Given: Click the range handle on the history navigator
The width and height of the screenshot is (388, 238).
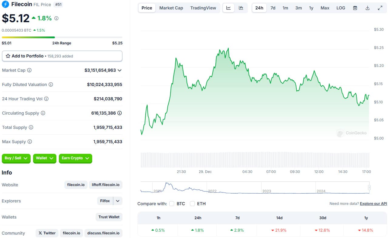Looking at the screenshot, I should 369,188.
